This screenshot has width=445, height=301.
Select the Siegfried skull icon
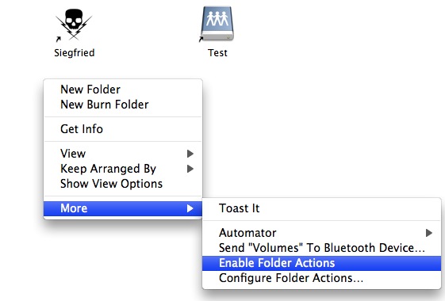74,24
